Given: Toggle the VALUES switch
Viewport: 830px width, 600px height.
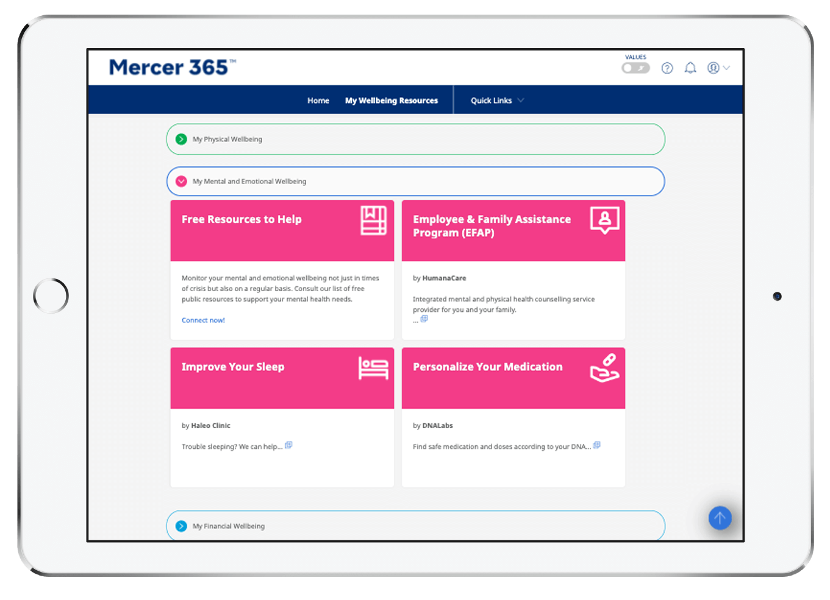Looking at the screenshot, I should pyautogui.click(x=635, y=68).
